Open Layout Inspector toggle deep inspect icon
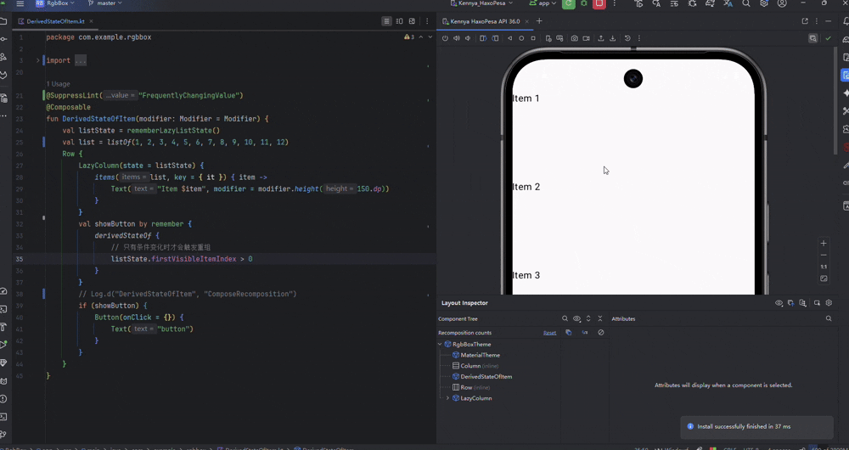Image resolution: width=849 pixels, height=450 pixels. [817, 303]
